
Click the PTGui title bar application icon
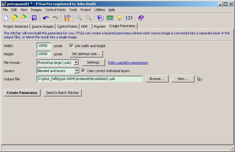click(x=4, y=4)
